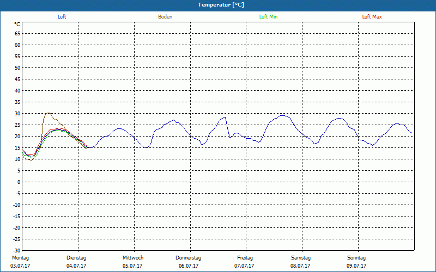
Task: Click the blue curve maximum on Freitag
Action: [283, 115]
